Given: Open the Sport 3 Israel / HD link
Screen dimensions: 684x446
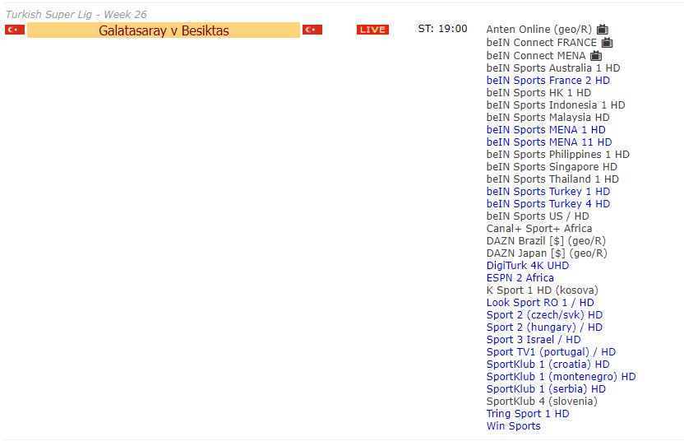Looking at the screenshot, I should pos(534,339).
